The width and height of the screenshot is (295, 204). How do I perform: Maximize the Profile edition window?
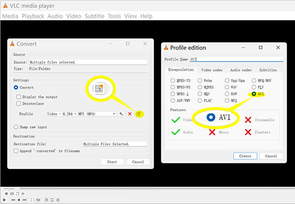261,48
